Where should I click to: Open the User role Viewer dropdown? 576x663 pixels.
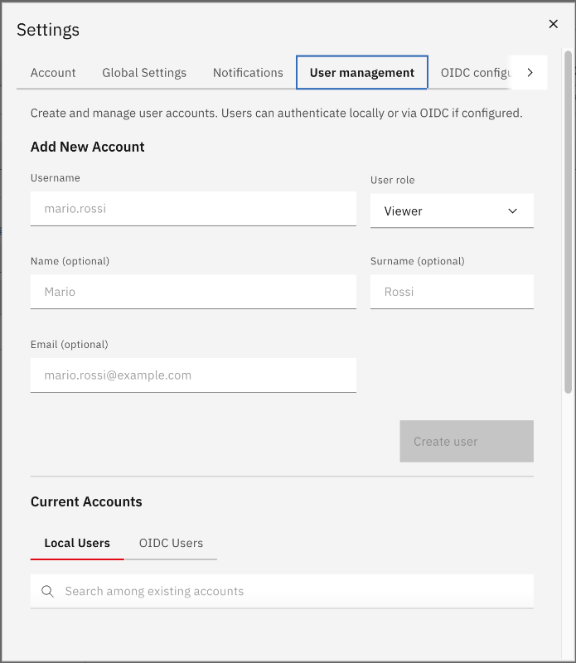pos(452,211)
